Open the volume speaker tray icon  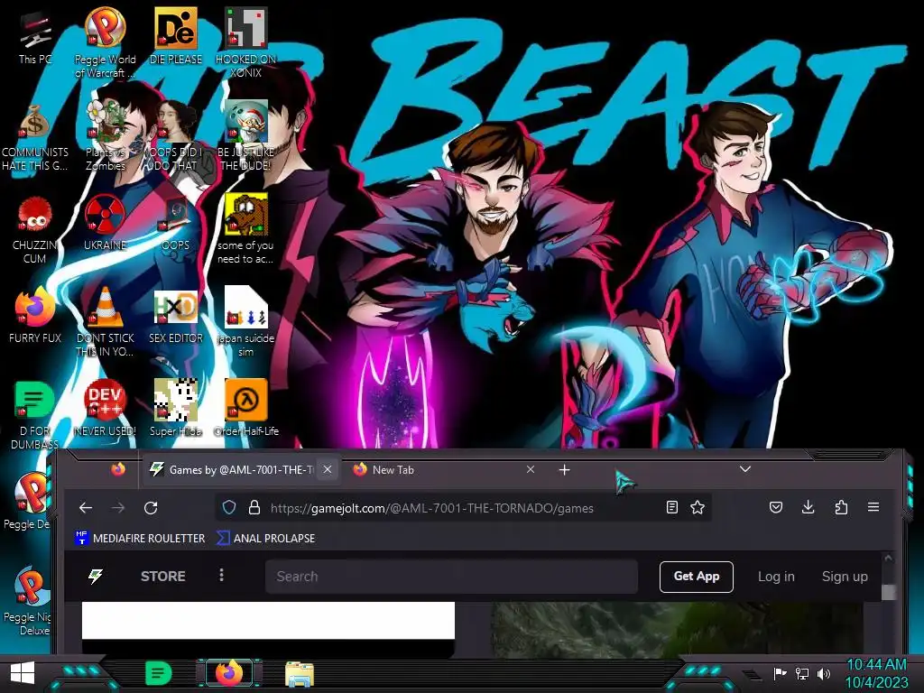click(x=824, y=673)
